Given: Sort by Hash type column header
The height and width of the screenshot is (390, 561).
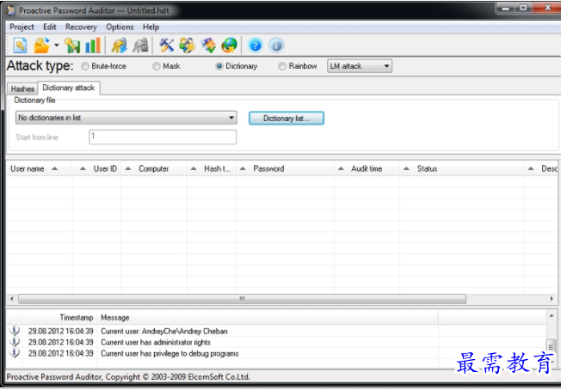Looking at the screenshot, I should (211, 168).
